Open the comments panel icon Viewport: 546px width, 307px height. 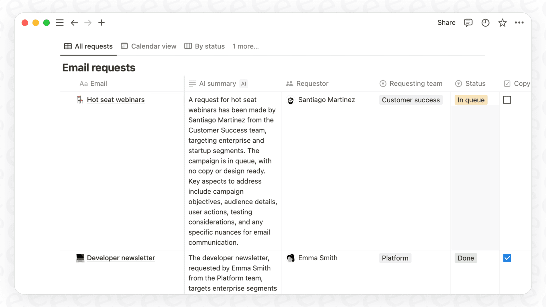[468, 22]
